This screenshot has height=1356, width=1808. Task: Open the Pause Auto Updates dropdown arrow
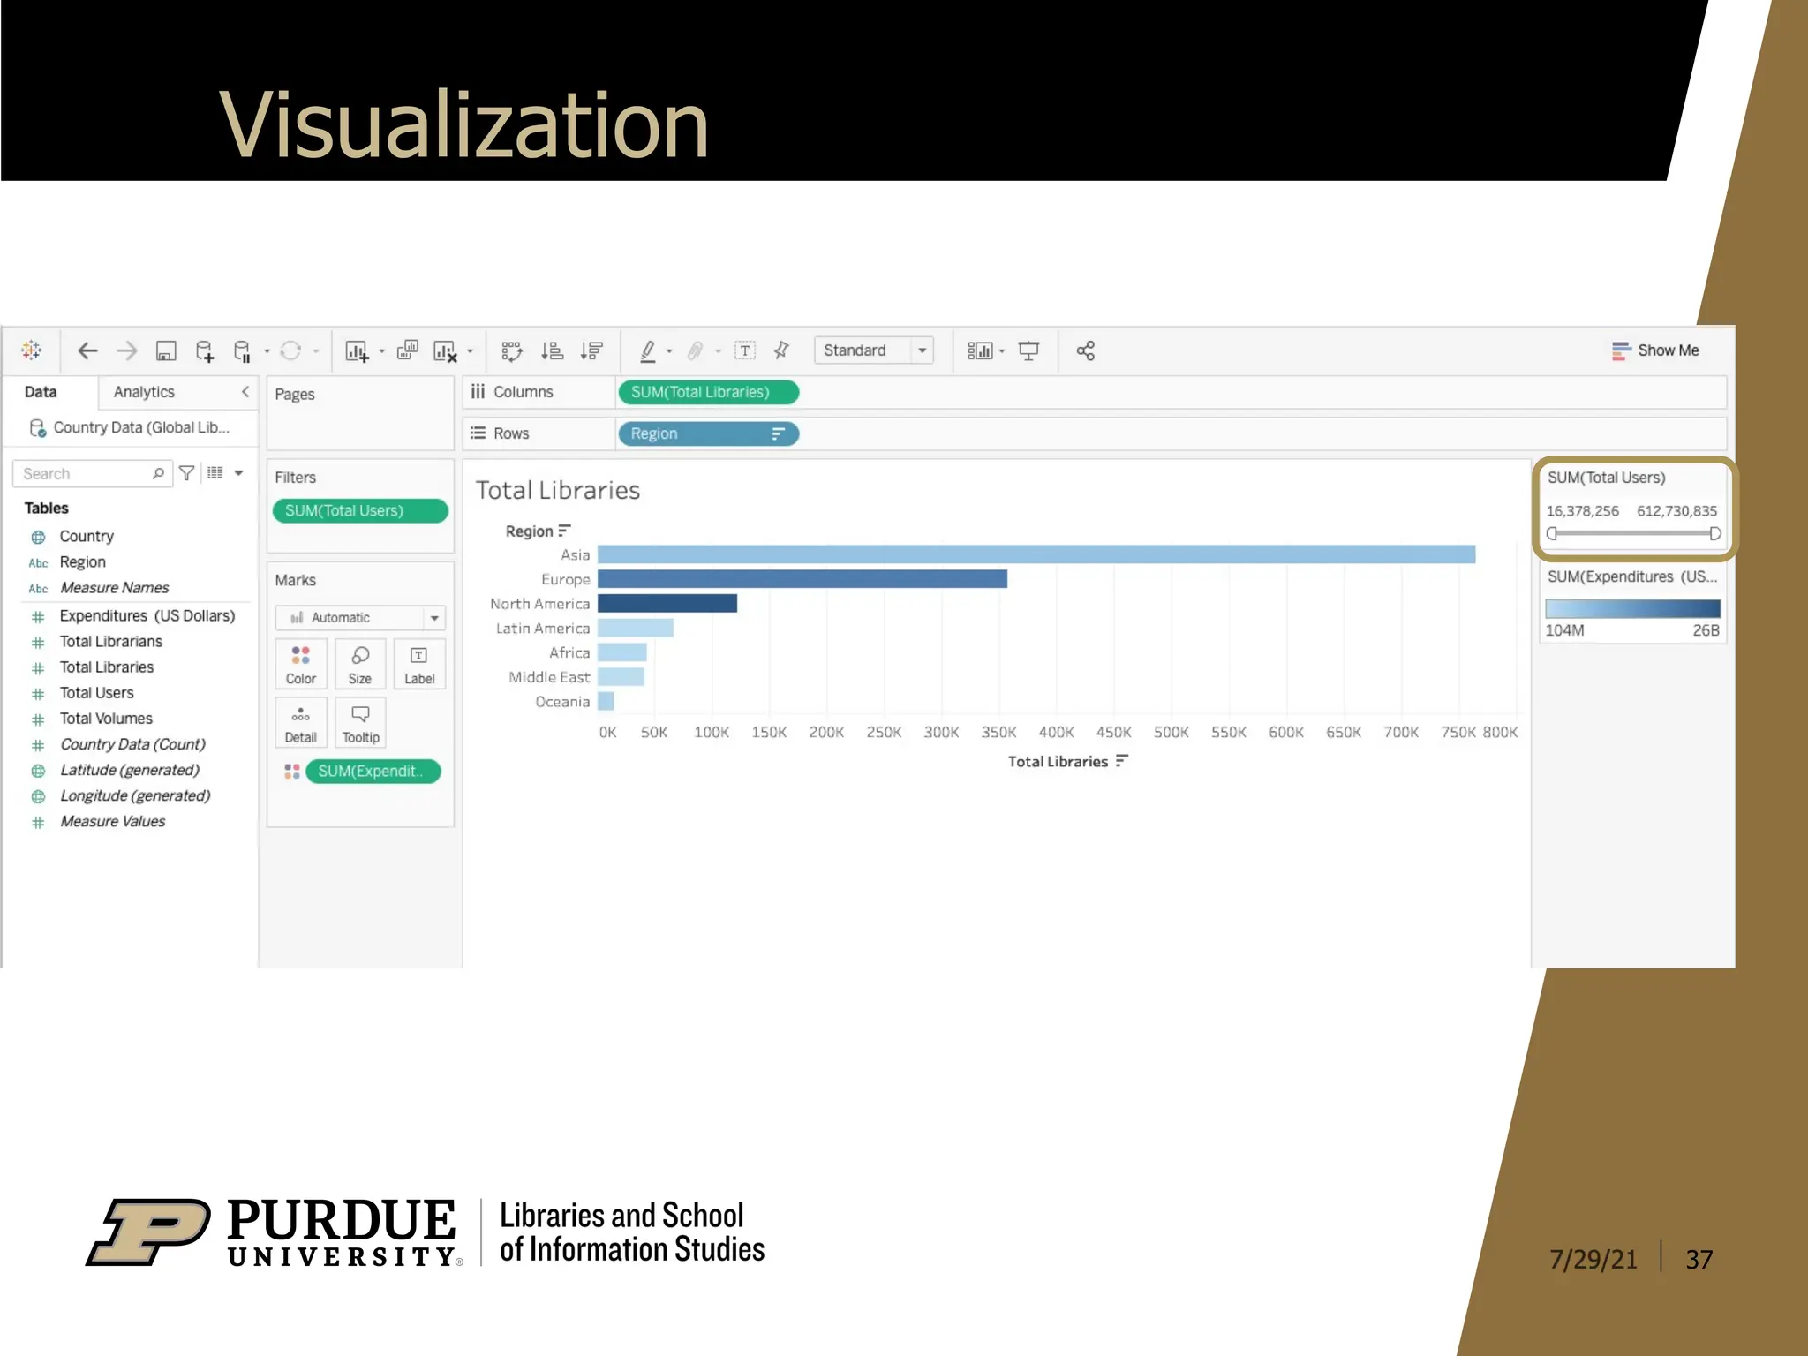click(267, 351)
